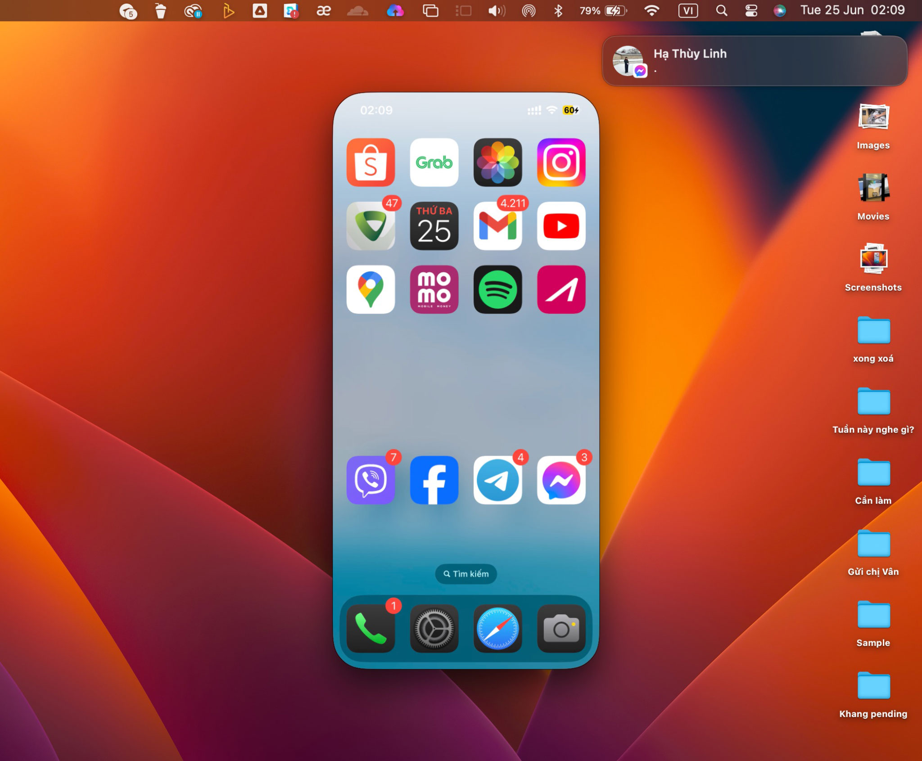Open Calendar app showing Thứ Ba 25

434,226
